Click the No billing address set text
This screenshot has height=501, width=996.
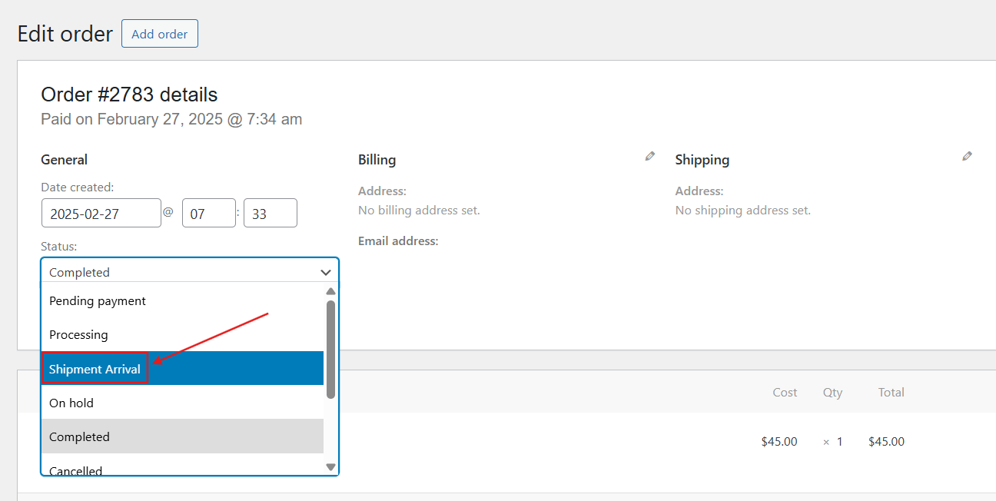click(419, 210)
